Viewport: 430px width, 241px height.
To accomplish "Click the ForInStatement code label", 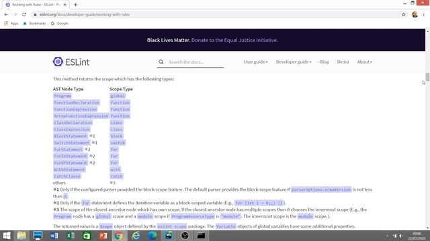I will pyautogui.click(x=71, y=156).
